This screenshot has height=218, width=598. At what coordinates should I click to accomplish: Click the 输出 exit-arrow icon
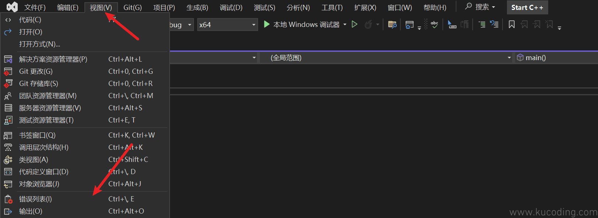coord(8,212)
